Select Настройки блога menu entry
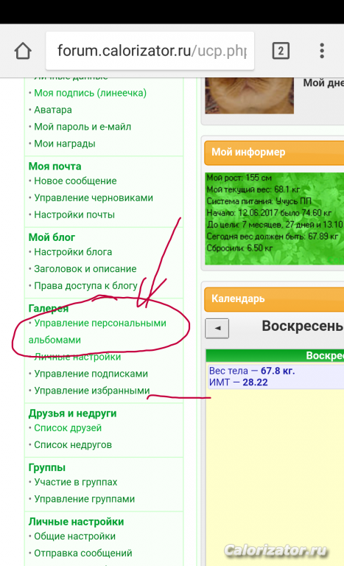Image resolution: width=344 pixels, height=566 pixels. coord(73,252)
